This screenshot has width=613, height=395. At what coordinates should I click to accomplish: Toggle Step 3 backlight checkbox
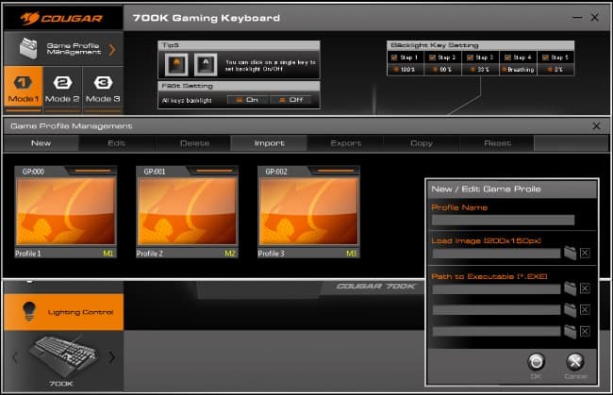point(470,58)
